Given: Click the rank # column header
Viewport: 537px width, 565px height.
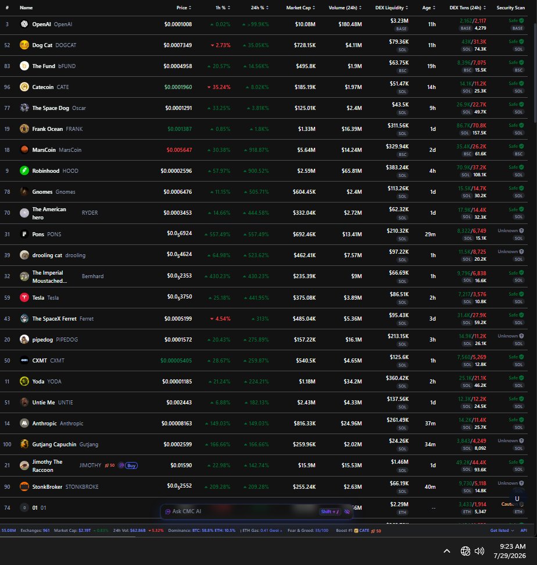Looking at the screenshot, I should pos(7,8).
